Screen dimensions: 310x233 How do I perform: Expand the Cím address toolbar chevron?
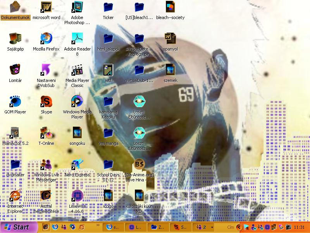(239, 227)
